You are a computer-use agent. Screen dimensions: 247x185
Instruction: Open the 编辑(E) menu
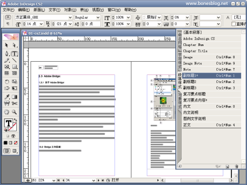tap(24, 10)
